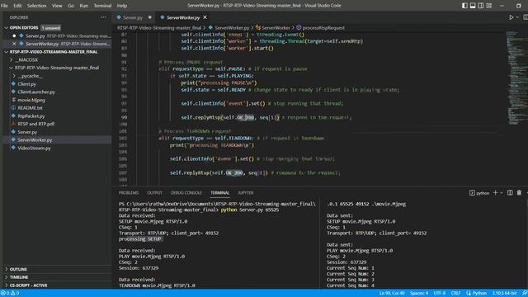Close the ServerWorker.py editor tab

[x=205, y=17]
